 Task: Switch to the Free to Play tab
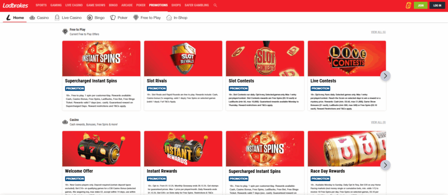[x=147, y=17]
